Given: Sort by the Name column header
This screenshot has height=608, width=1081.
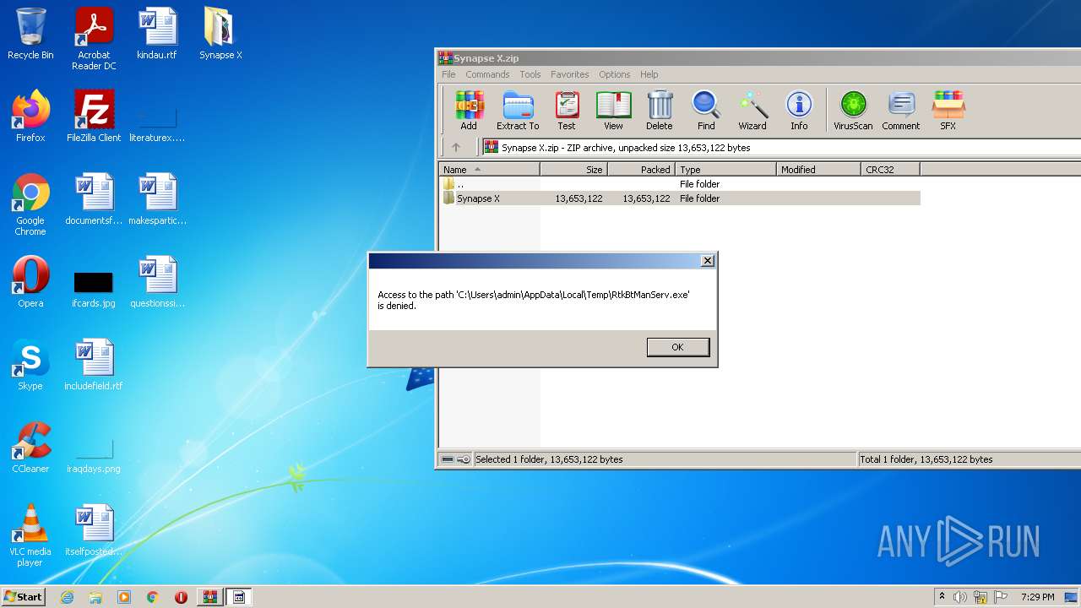Looking at the screenshot, I should pos(490,170).
